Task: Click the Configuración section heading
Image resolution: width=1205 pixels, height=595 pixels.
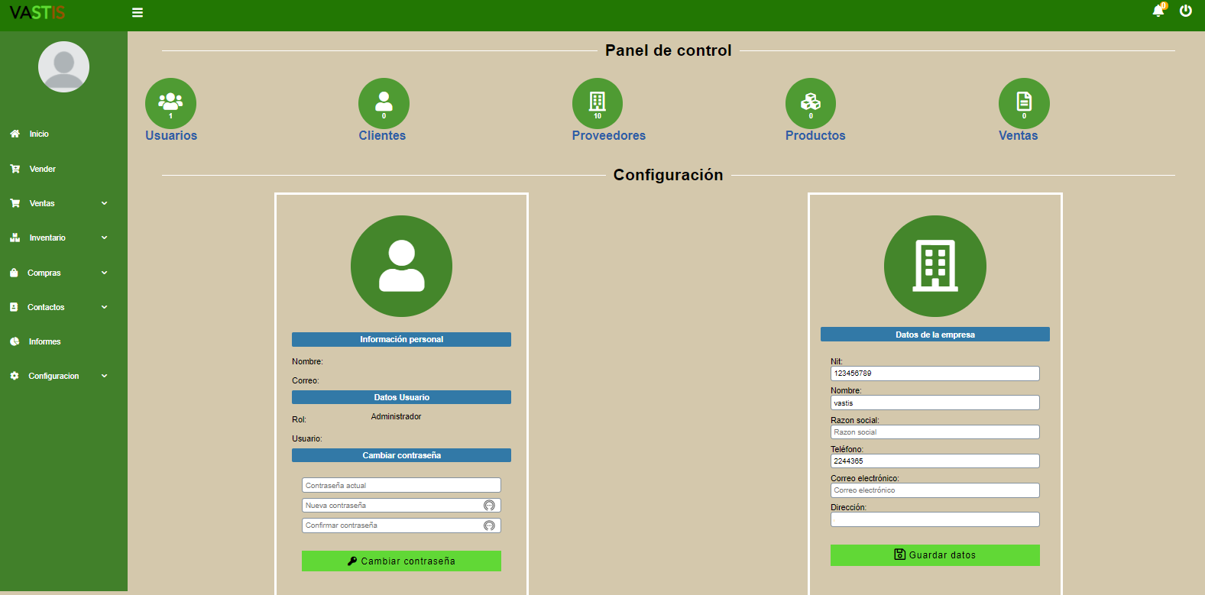Action: point(669,175)
